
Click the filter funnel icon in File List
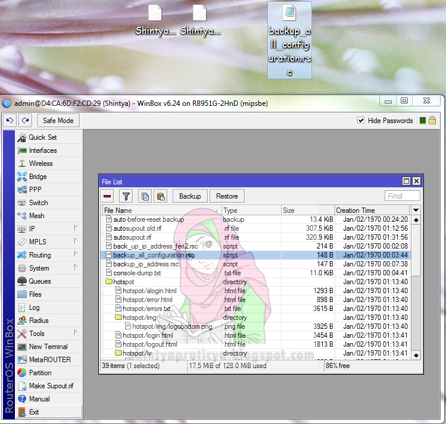(126, 196)
